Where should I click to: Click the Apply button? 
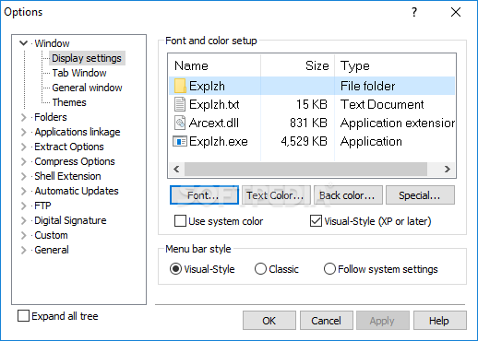pos(383,321)
